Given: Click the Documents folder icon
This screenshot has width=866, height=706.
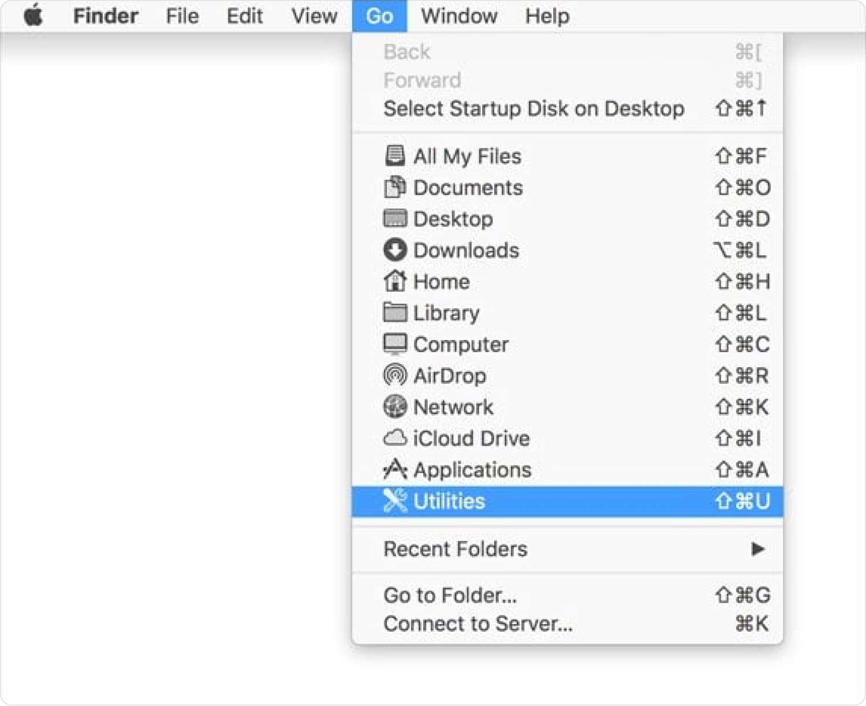Looking at the screenshot, I should click(x=395, y=187).
